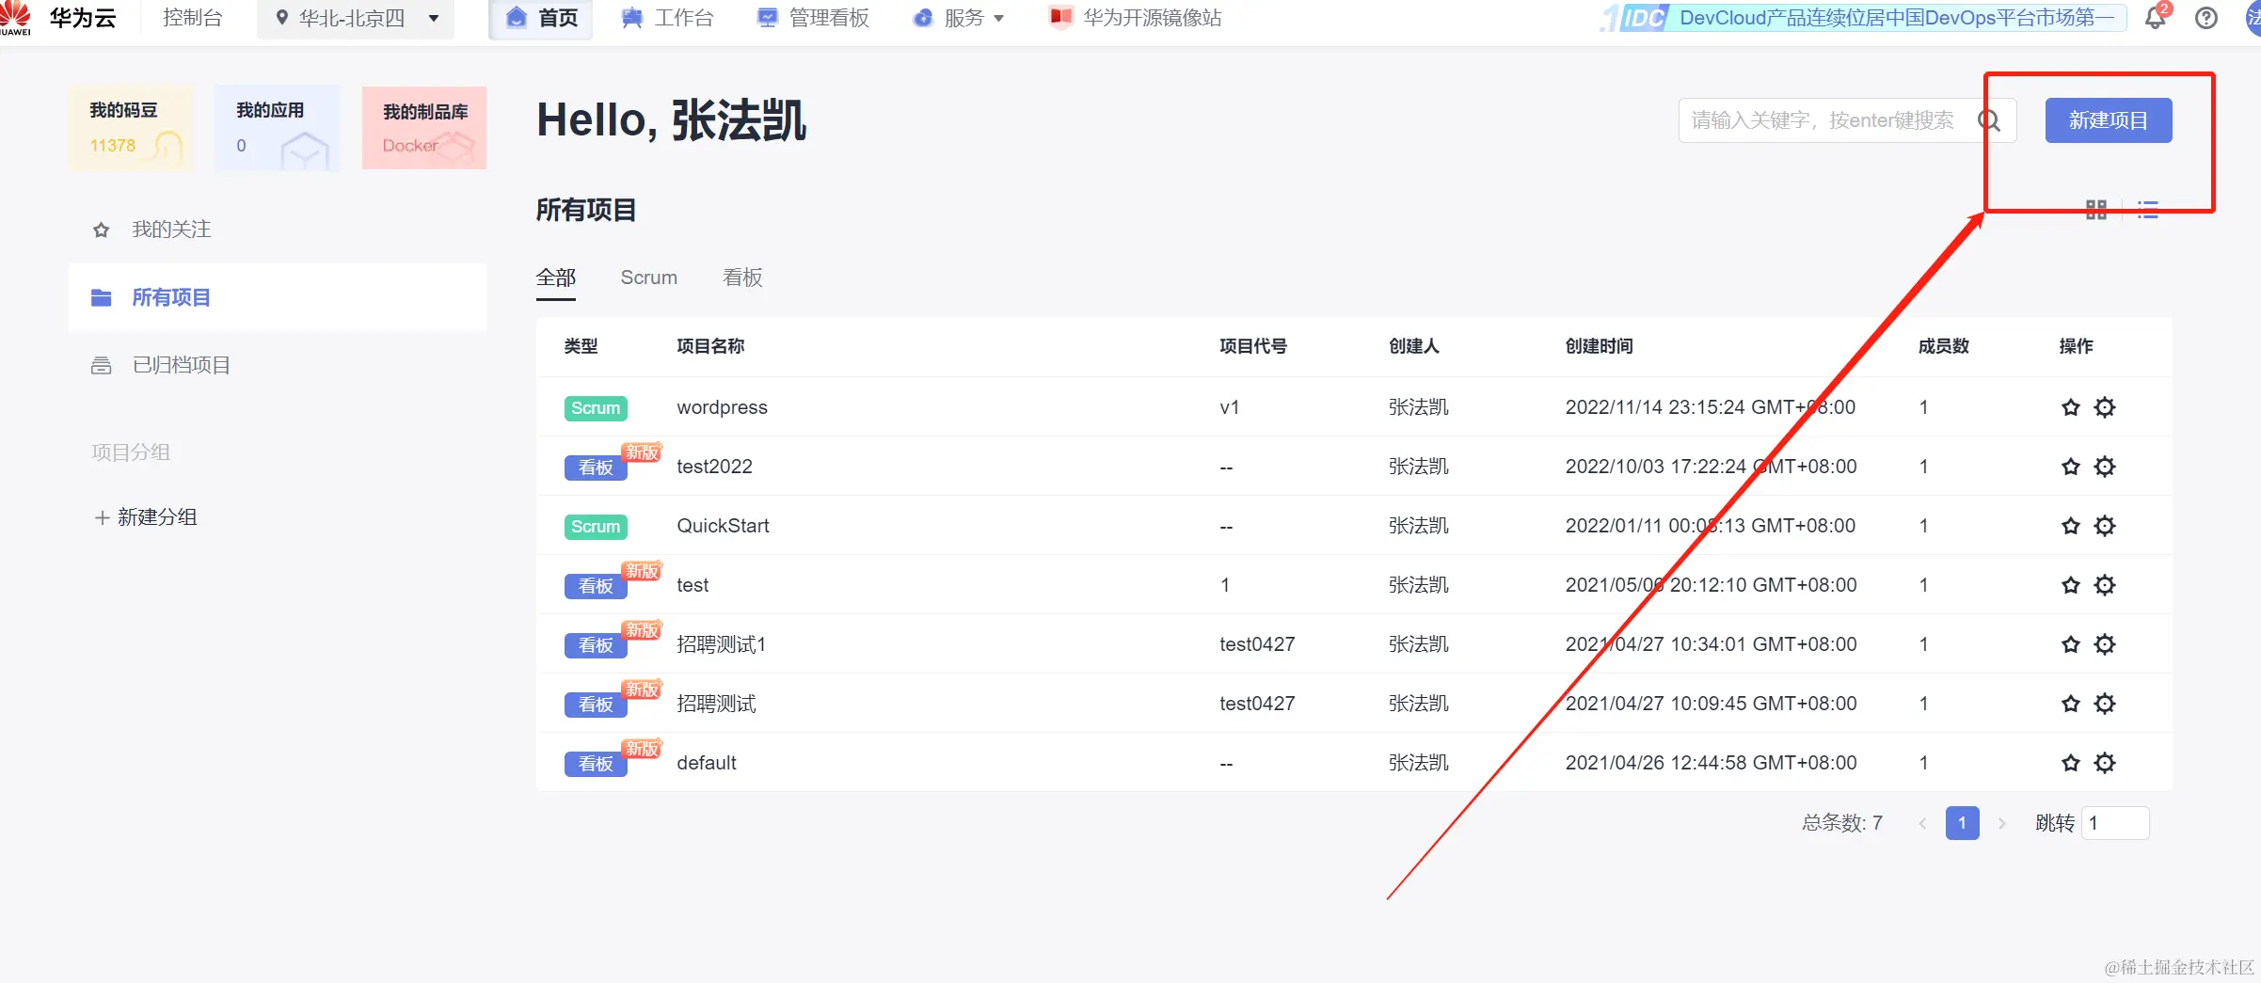This screenshot has width=2261, height=983.
Task: Open settings gear for wordpress project
Action: point(2105,407)
